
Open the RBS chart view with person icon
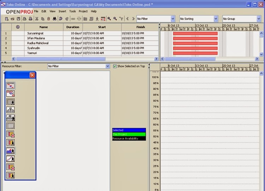(x=11, y=118)
